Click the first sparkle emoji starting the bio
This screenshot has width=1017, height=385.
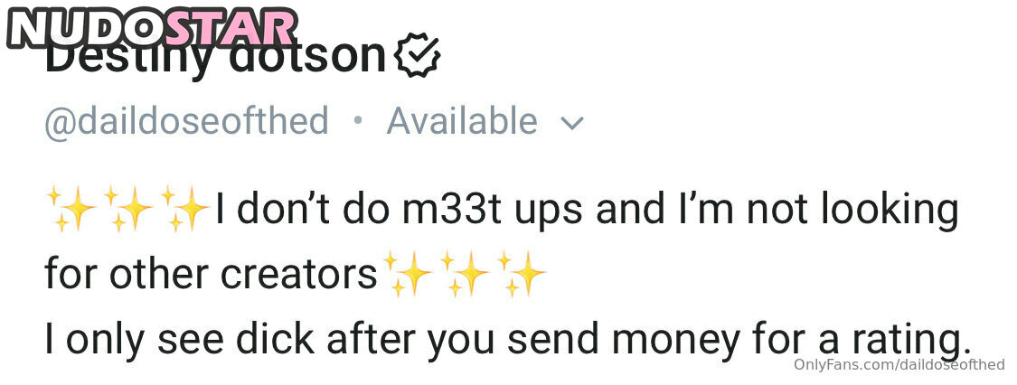[71, 210]
